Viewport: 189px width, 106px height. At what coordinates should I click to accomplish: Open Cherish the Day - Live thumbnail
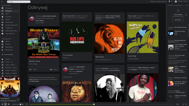click(171, 33)
